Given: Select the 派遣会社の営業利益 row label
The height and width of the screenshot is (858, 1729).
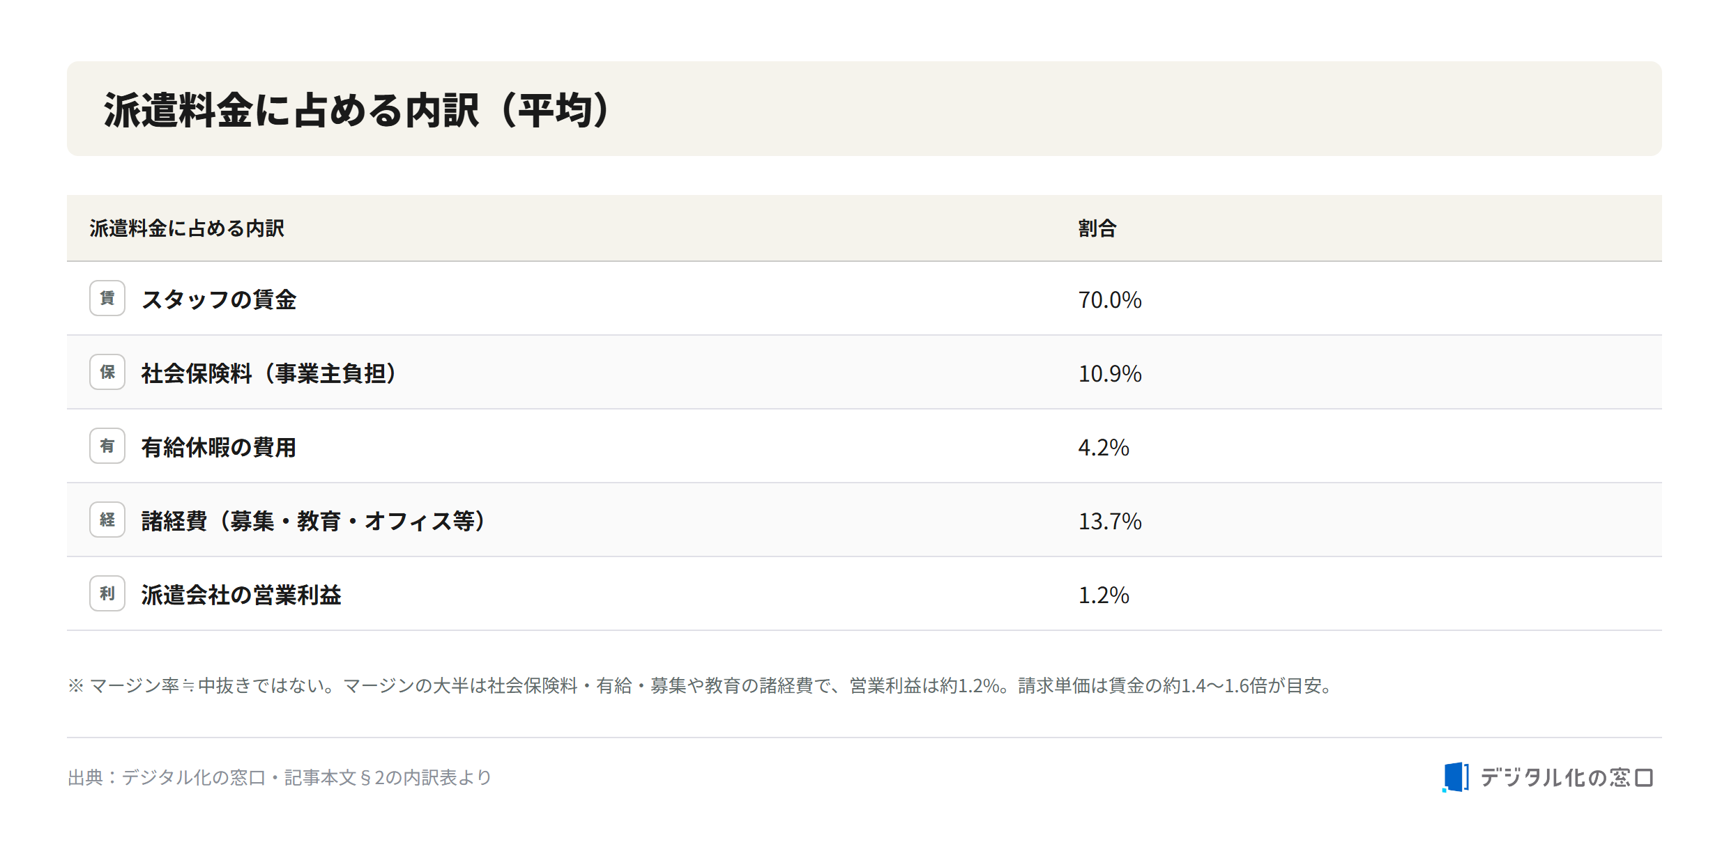Looking at the screenshot, I should (x=241, y=595).
